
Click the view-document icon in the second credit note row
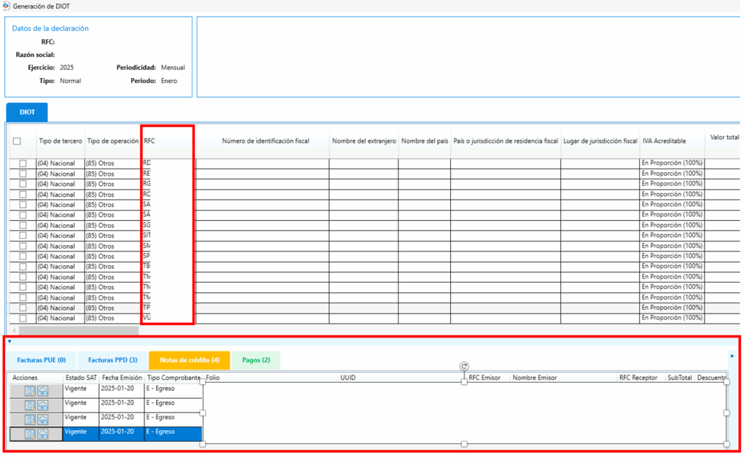point(30,405)
